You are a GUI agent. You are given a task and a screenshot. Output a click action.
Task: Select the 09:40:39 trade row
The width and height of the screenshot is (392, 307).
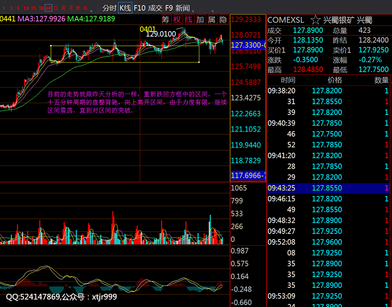(328, 123)
